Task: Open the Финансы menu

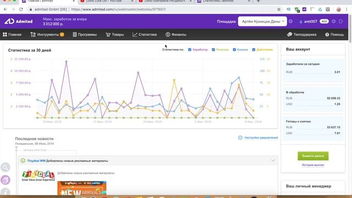Action: click(176, 35)
